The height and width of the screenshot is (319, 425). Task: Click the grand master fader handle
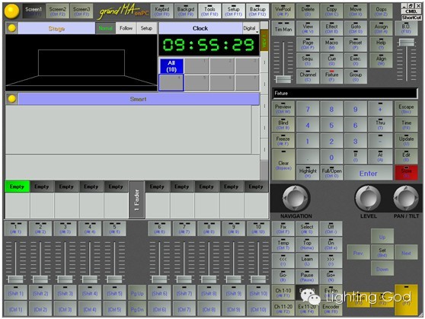(283, 79)
